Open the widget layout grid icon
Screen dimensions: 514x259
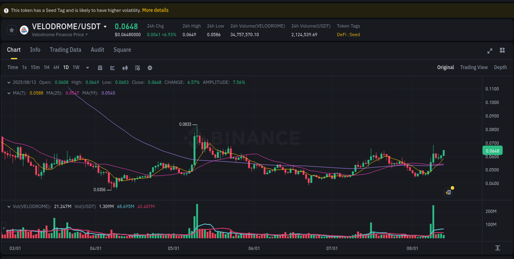pyautogui.click(x=502, y=50)
